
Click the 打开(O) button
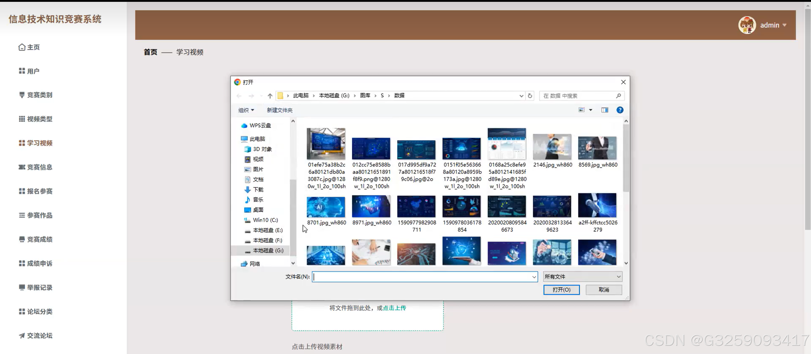[x=561, y=290]
